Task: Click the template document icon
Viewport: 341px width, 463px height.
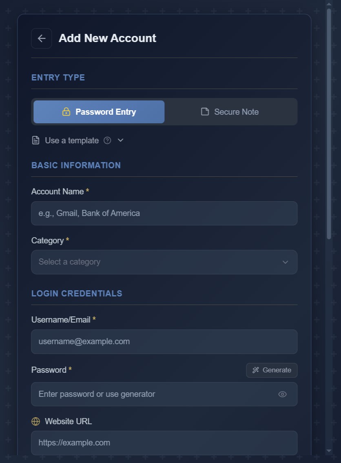Action: click(x=35, y=140)
